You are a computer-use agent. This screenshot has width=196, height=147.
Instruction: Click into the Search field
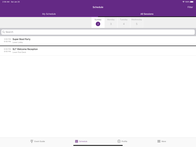(98, 32)
